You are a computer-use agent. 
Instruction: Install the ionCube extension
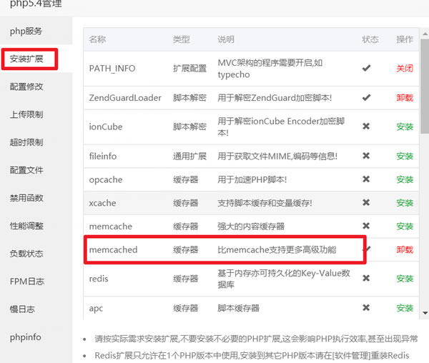405,126
